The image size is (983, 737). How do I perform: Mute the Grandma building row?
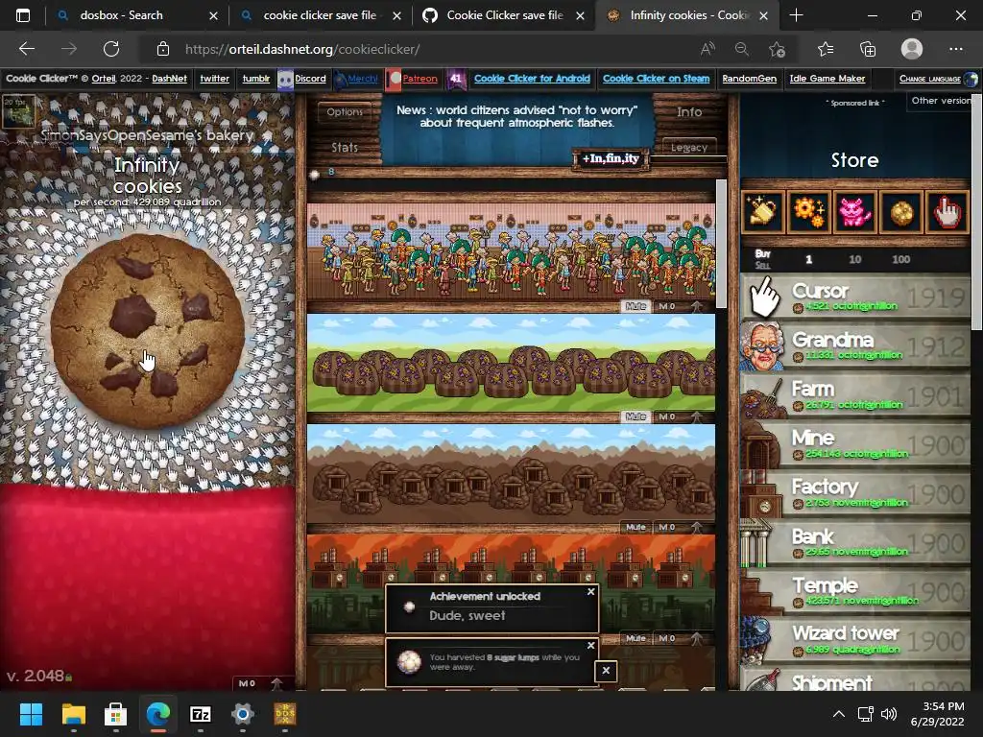pyautogui.click(x=635, y=306)
